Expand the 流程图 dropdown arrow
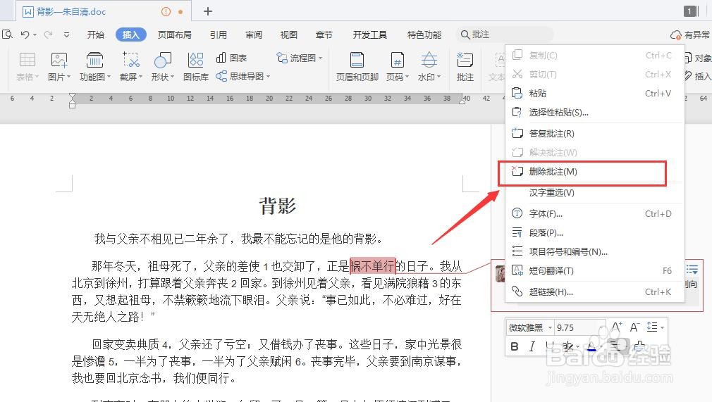 tap(321, 58)
